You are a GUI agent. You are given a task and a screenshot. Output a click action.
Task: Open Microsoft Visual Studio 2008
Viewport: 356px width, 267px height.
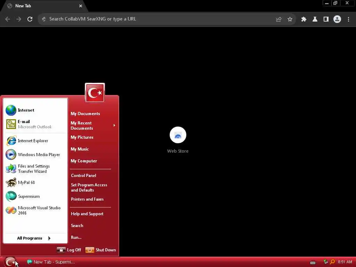point(35,210)
